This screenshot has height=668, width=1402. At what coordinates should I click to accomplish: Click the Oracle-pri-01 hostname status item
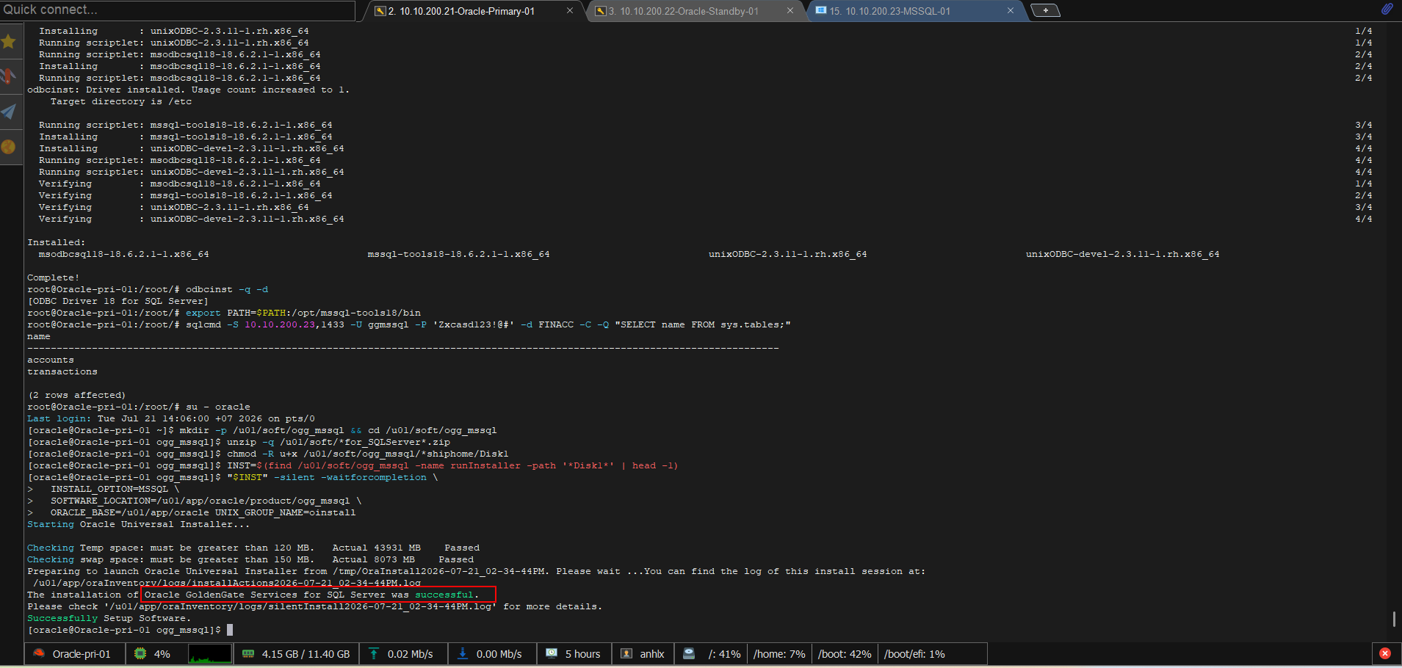click(82, 654)
